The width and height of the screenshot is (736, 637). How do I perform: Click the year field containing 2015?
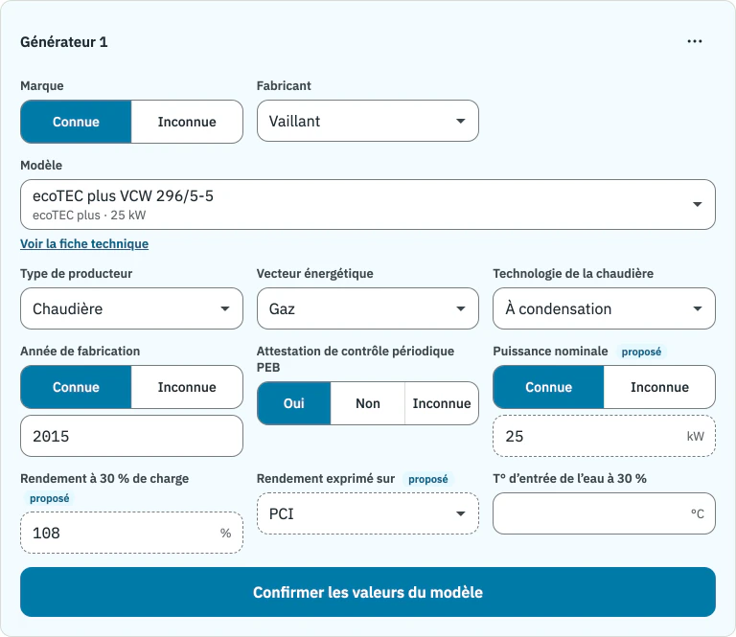click(131, 436)
